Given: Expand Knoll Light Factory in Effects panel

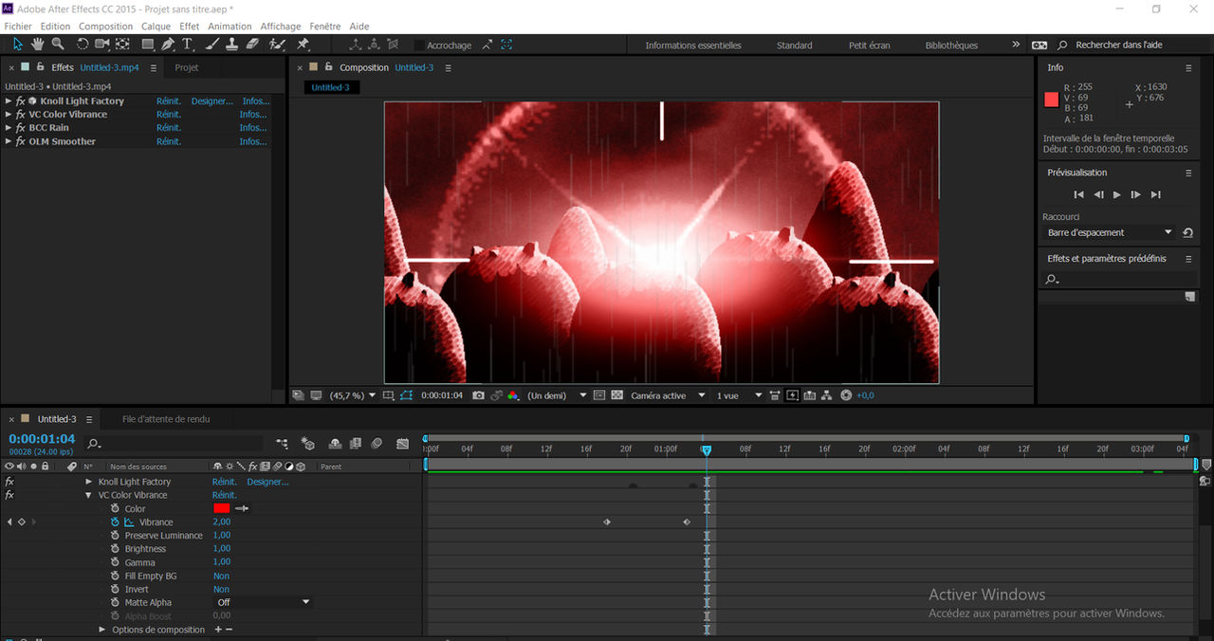Looking at the screenshot, I should tap(9, 101).
